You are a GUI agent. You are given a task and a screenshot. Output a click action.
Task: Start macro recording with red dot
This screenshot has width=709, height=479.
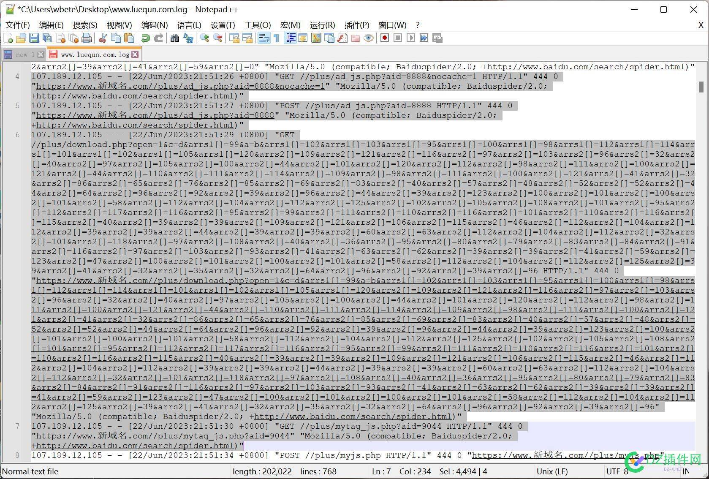(384, 38)
